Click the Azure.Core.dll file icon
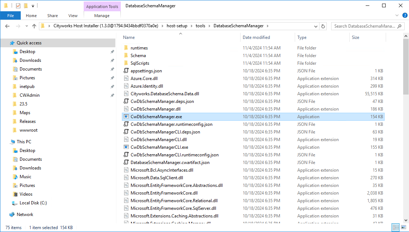This screenshot has height=232, width=409. pos(126,79)
